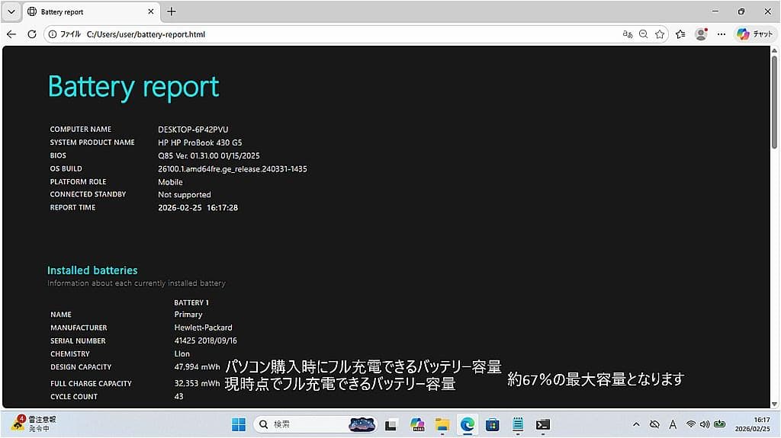Select the Hewlett-Packard manufacturer value
781x438 pixels.
coord(203,328)
